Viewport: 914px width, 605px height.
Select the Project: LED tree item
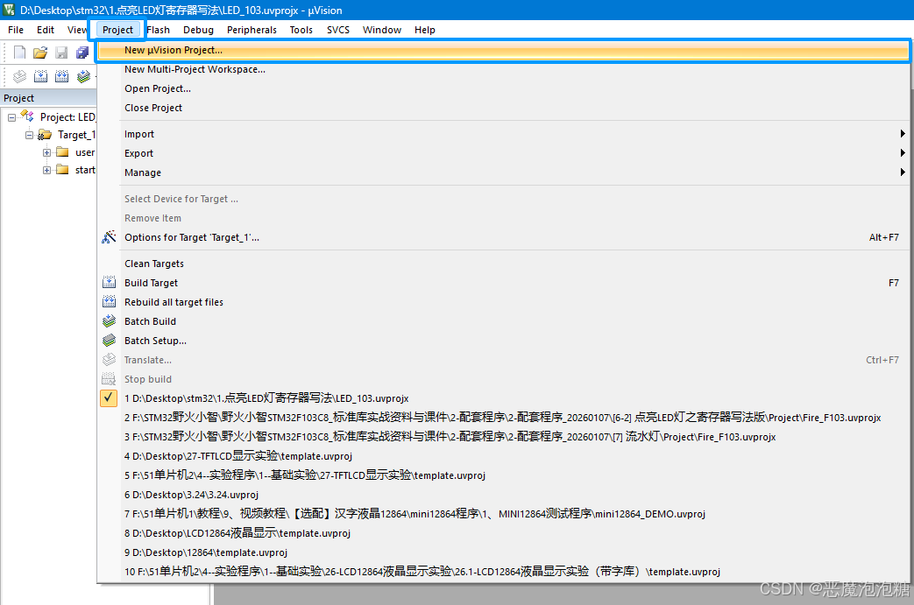[67, 117]
